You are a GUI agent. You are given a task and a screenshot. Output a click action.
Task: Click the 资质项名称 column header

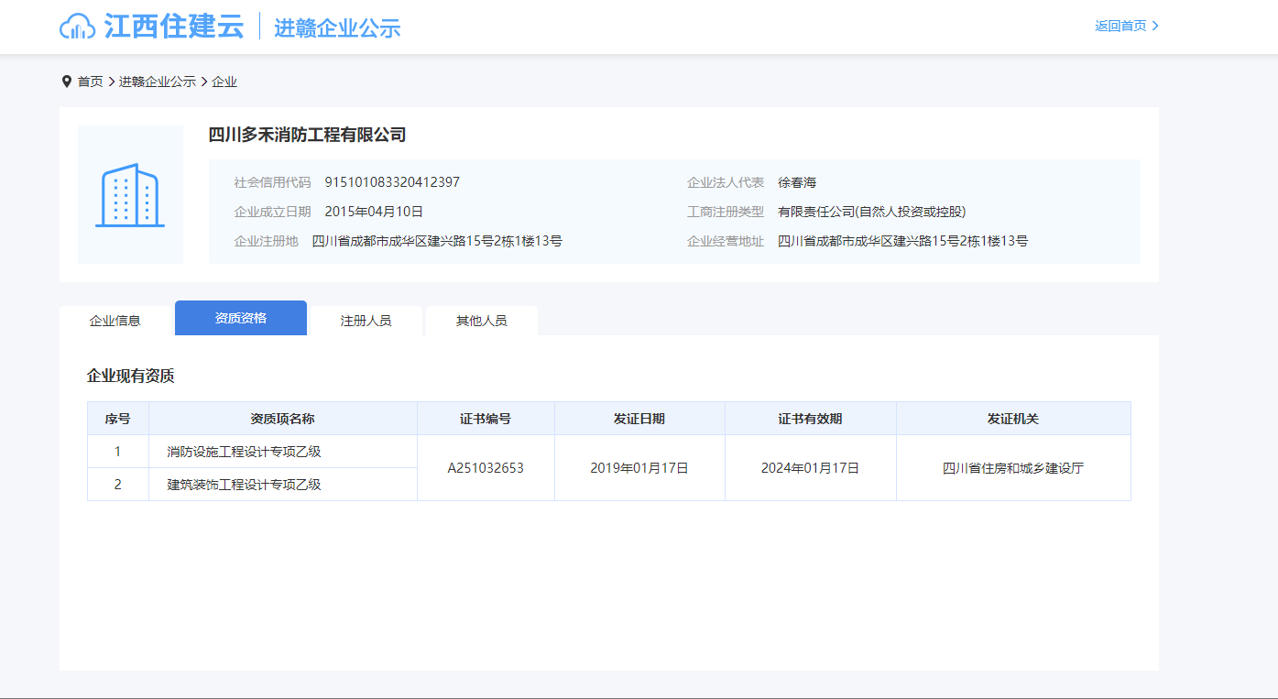282,419
